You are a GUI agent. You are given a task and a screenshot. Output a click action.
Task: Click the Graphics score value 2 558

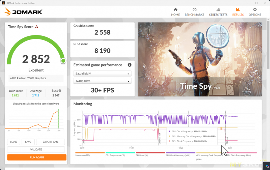[102, 32]
